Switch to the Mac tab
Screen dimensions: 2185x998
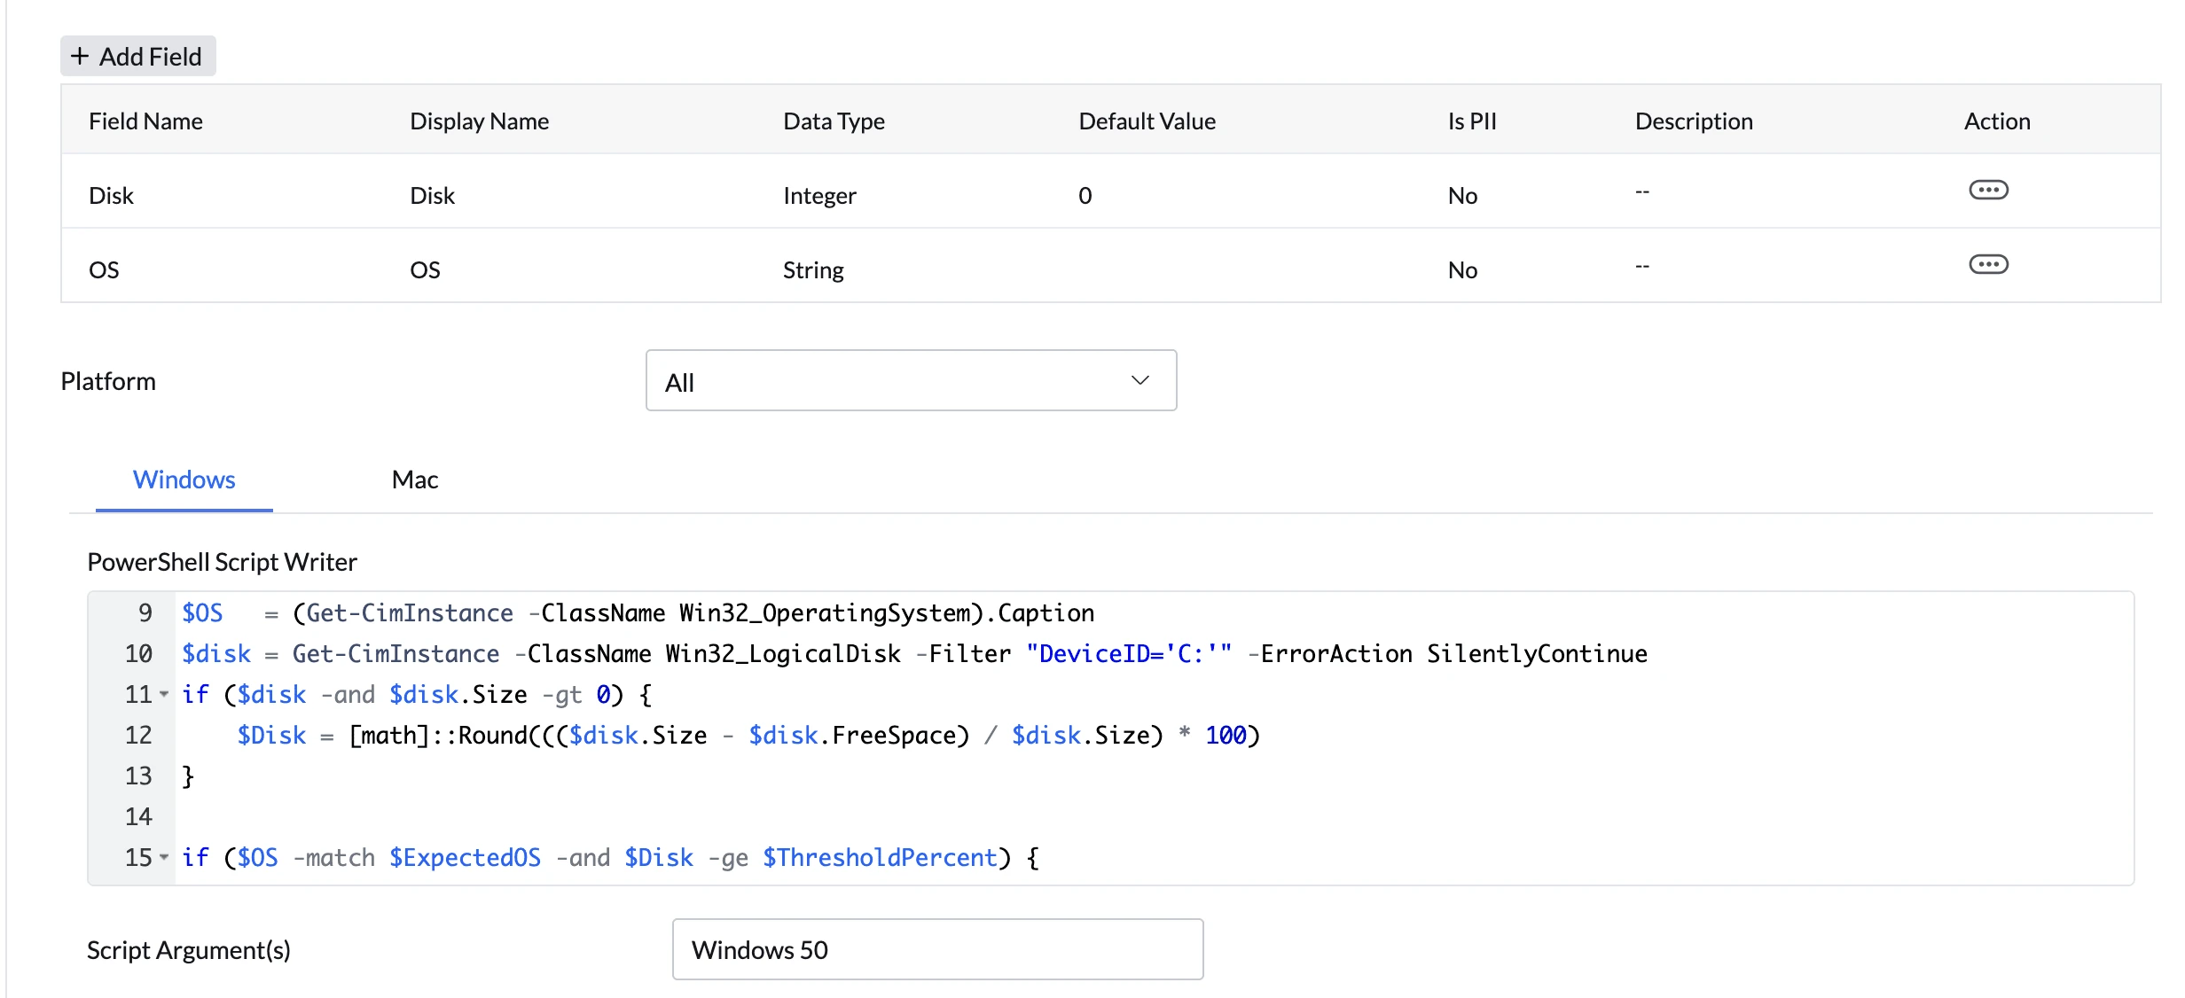point(415,480)
